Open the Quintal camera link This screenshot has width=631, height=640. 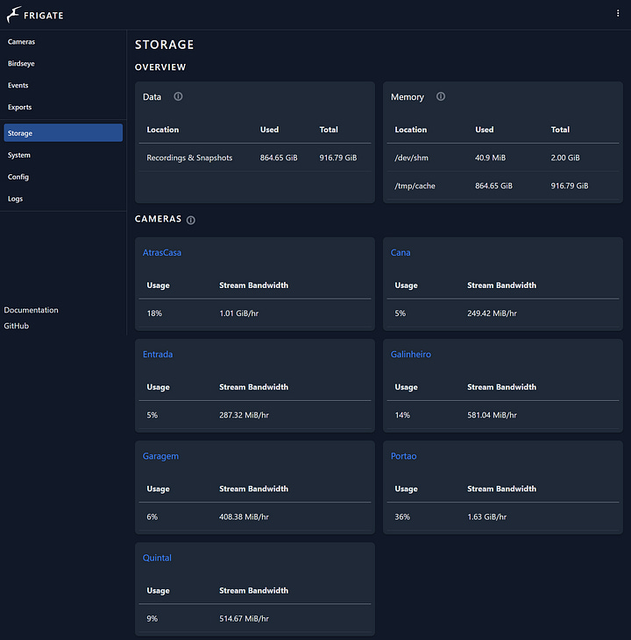(157, 558)
